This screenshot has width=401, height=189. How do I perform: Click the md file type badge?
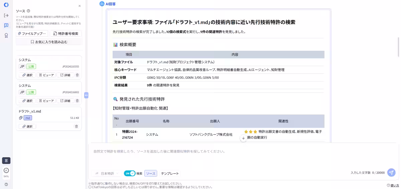coord(28,118)
